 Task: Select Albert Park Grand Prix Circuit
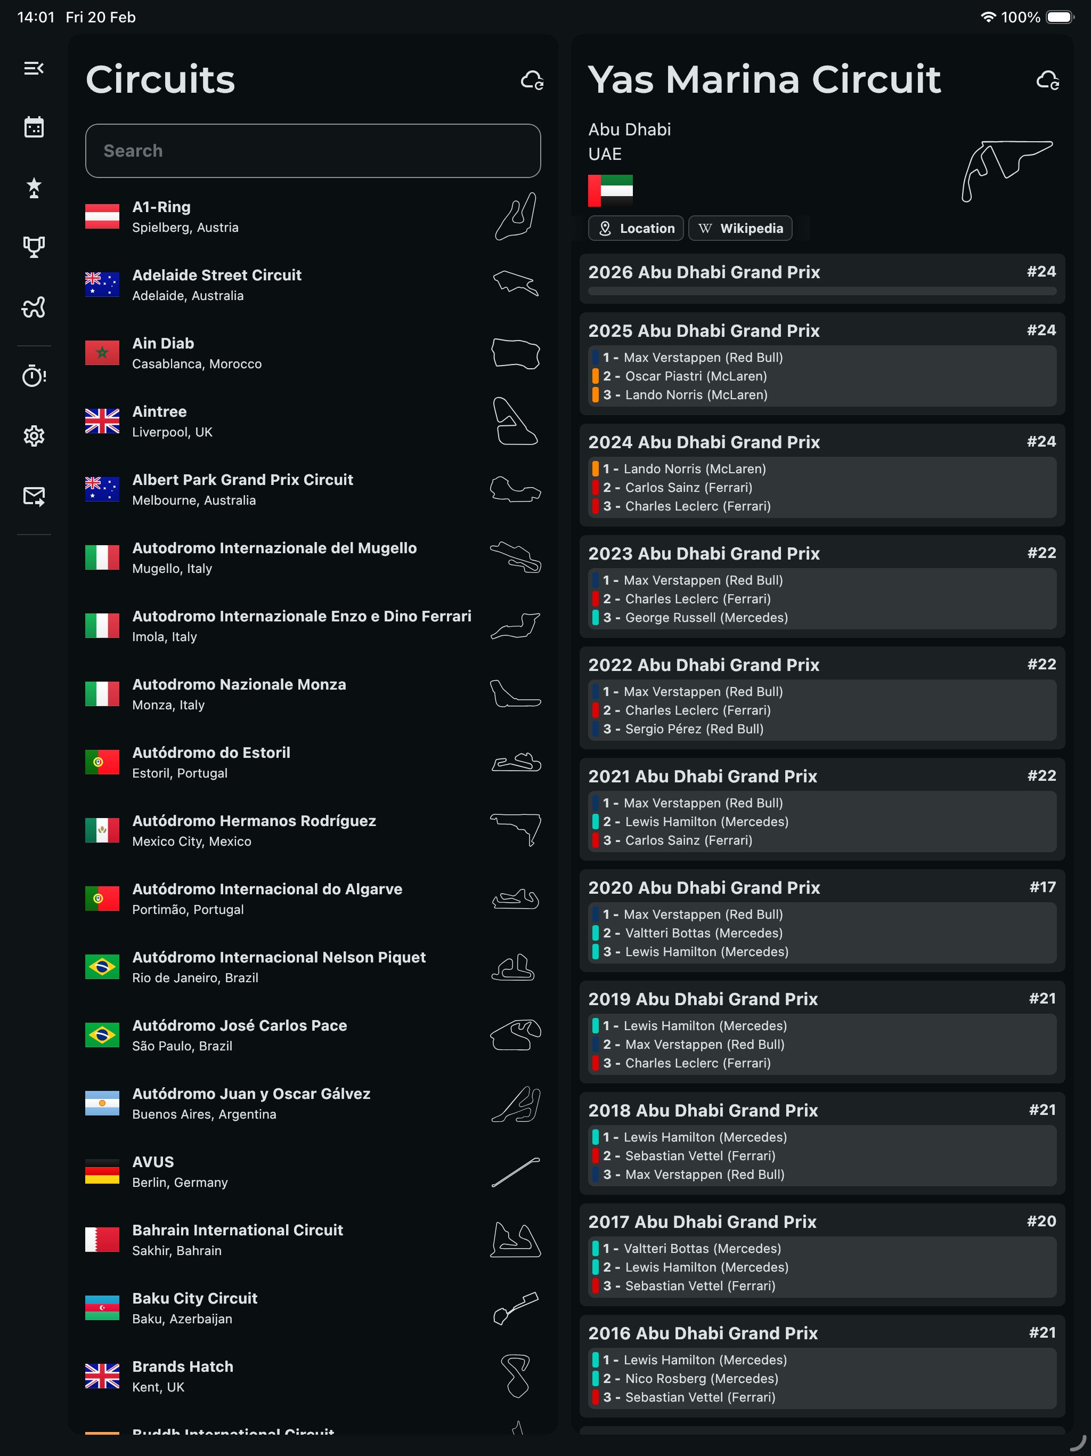[313, 489]
